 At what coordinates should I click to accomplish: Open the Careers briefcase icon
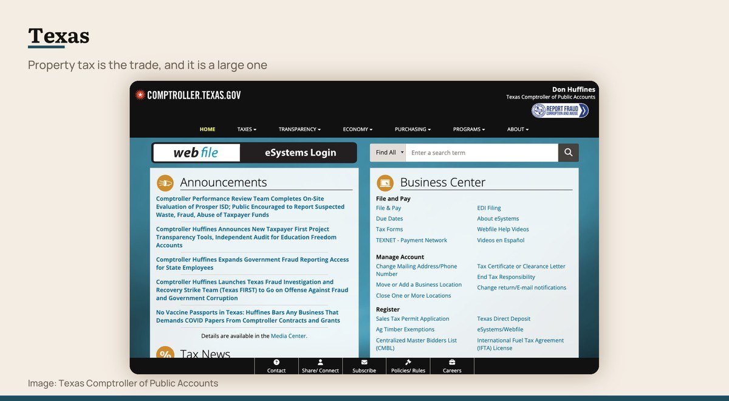(452, 362)
